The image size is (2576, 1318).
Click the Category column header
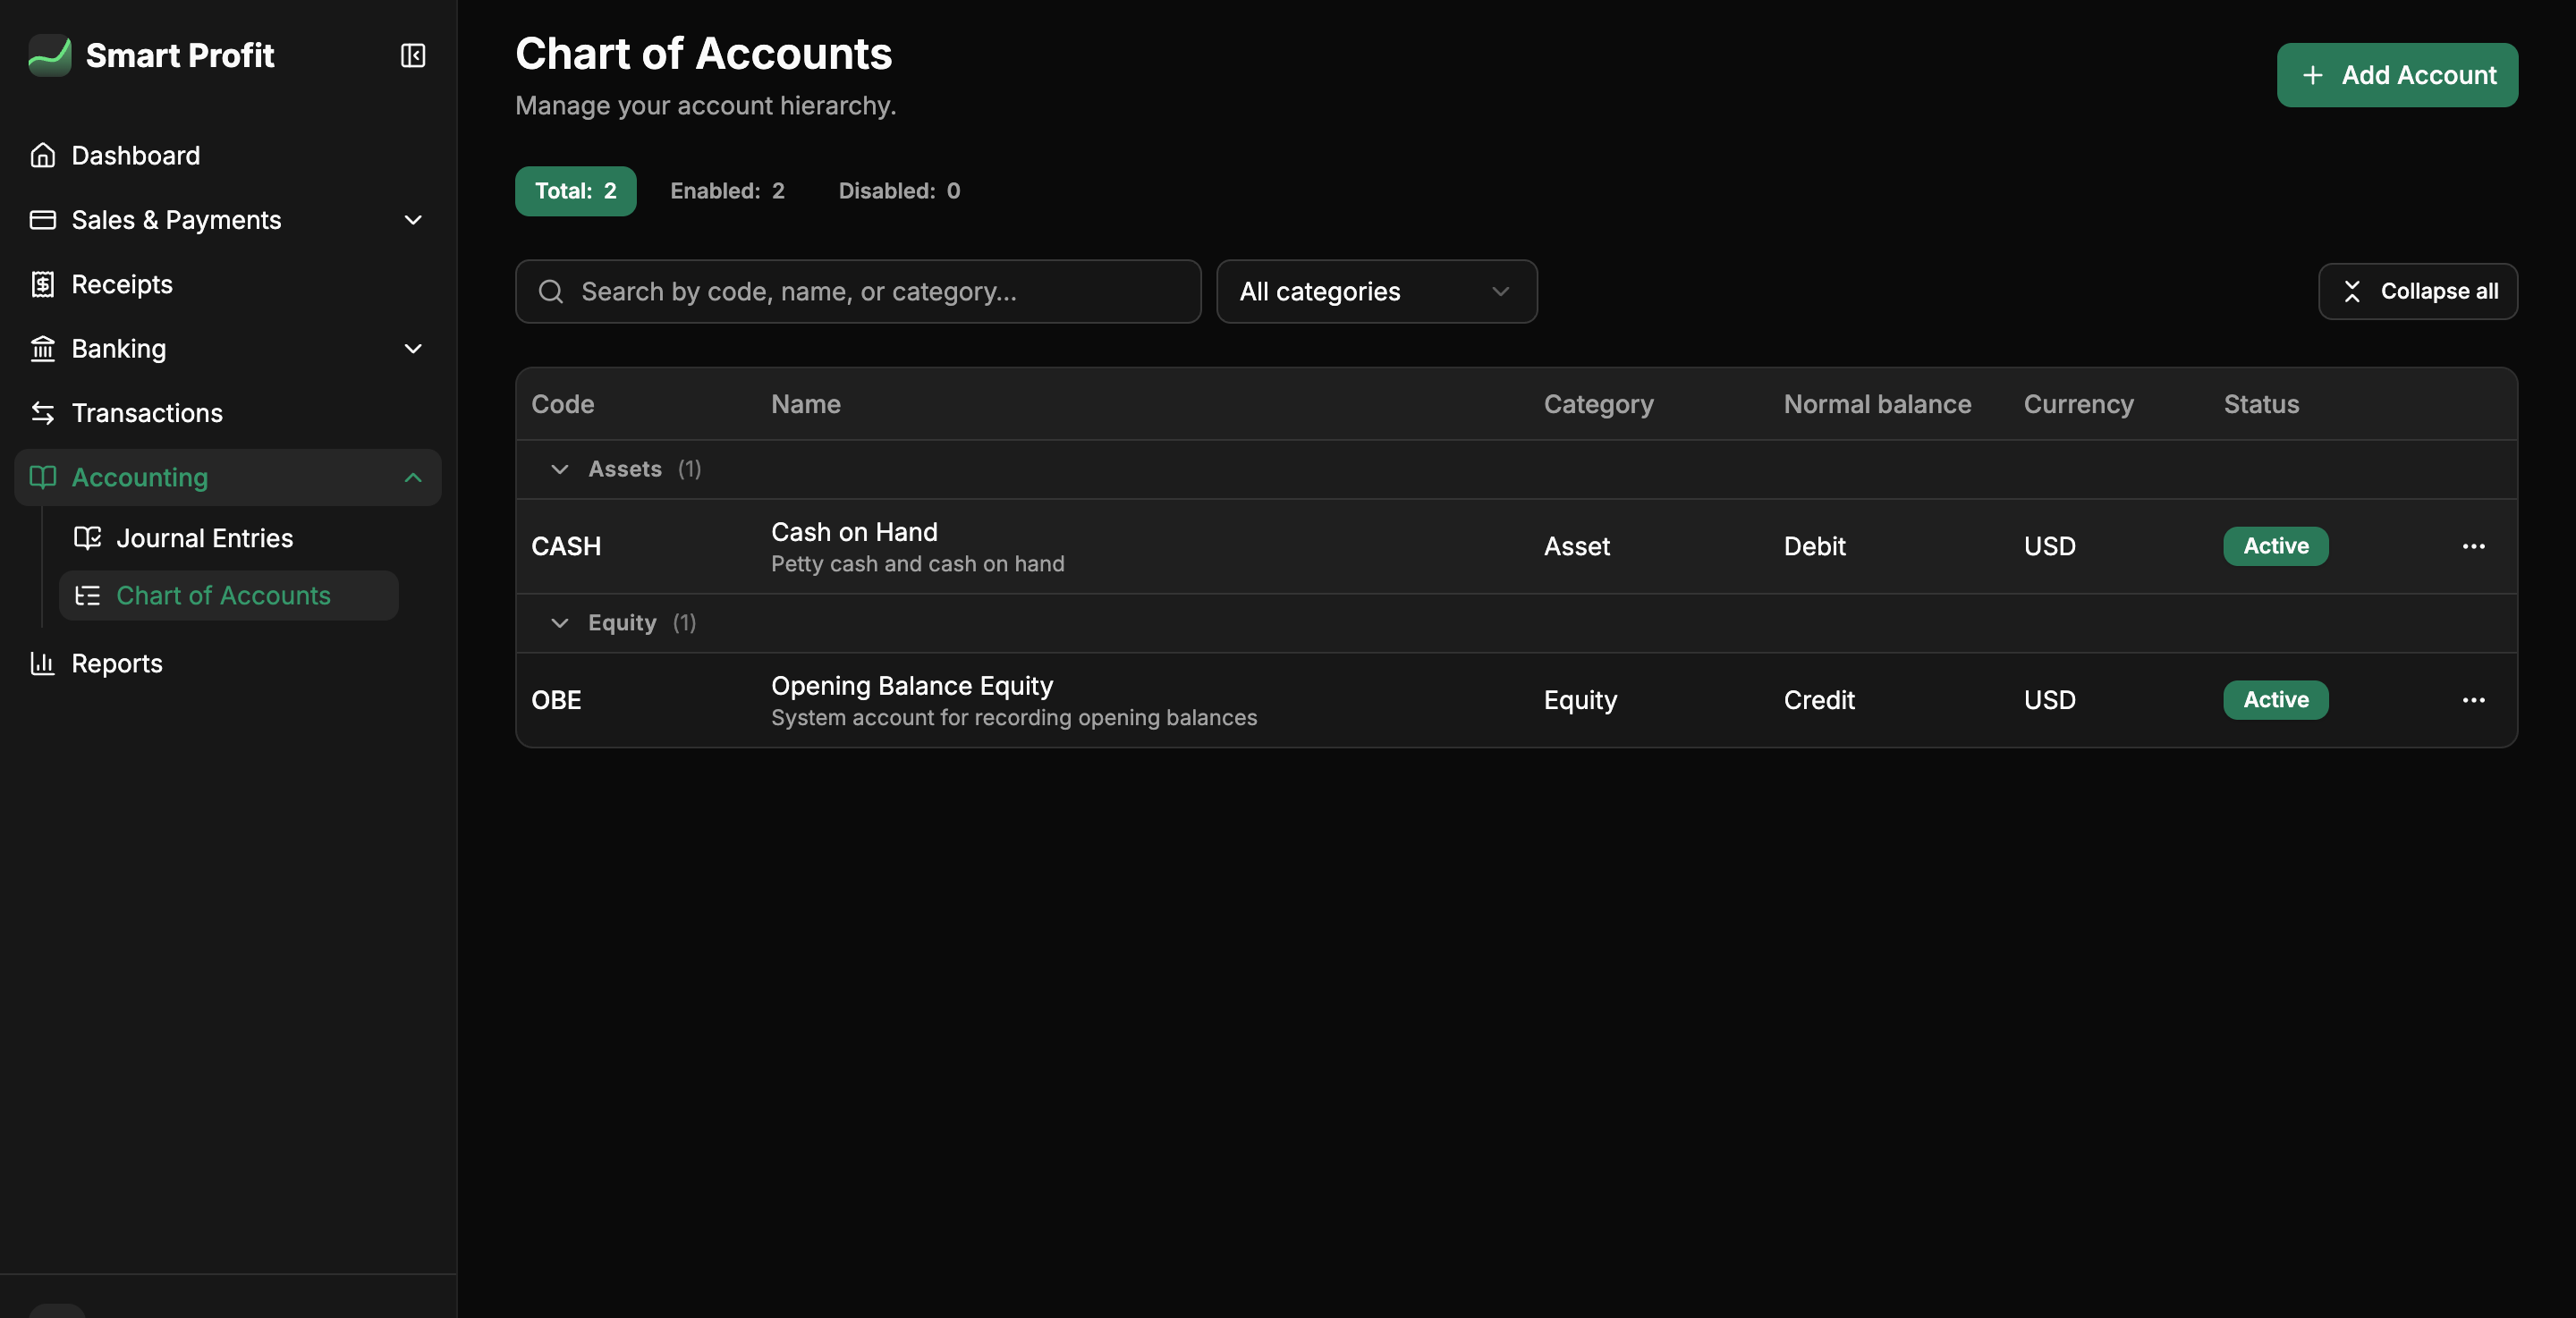point(1598,404)
